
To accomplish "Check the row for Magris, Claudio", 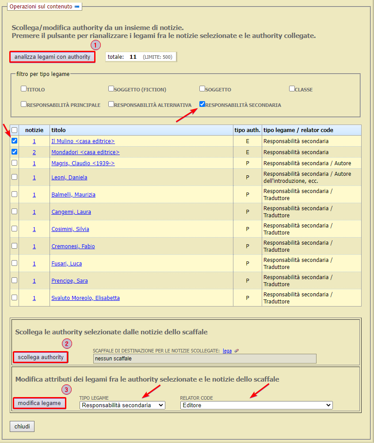I will (14, 163).
